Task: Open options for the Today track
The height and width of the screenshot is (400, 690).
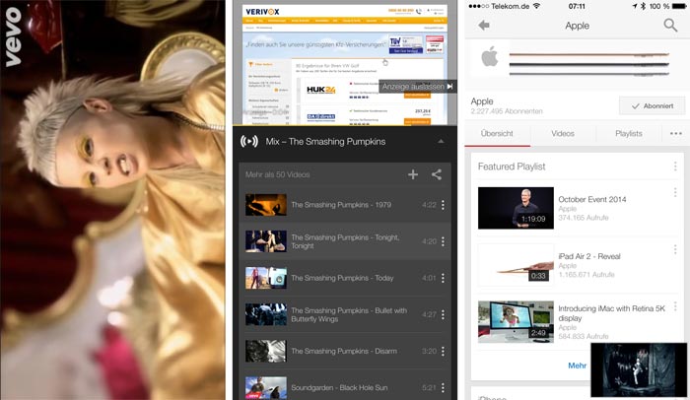Action: coord(443,278)
